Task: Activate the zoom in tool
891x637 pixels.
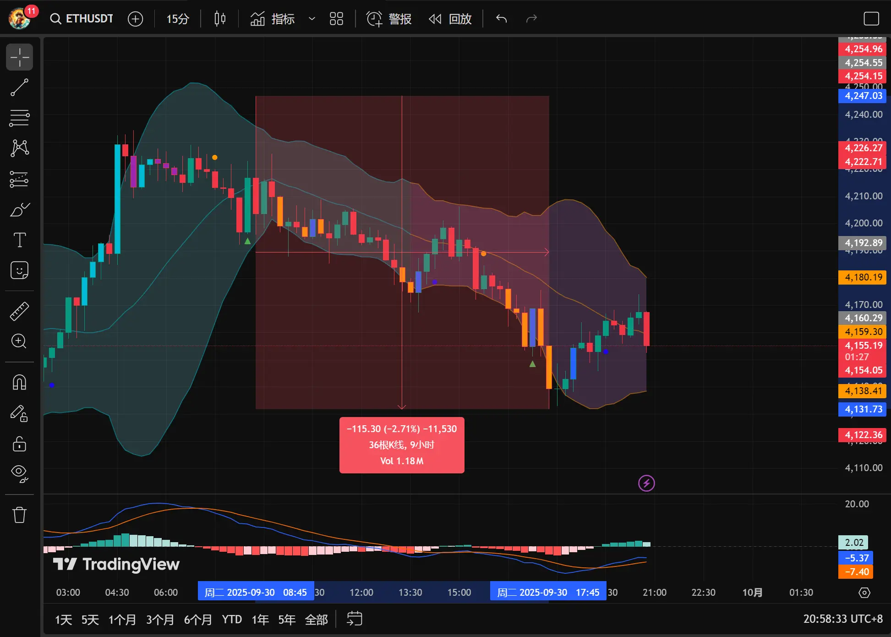Action: click(19, 341)
